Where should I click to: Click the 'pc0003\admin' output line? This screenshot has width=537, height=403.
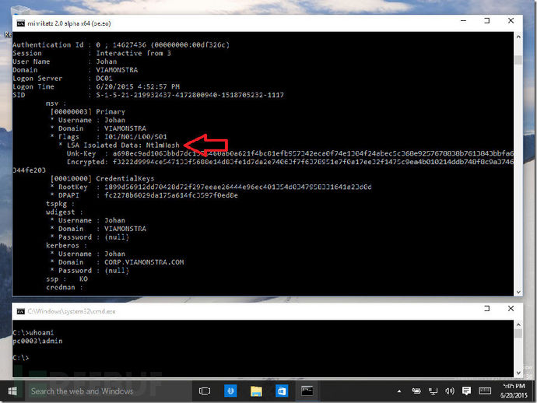[x=37, y=341]
